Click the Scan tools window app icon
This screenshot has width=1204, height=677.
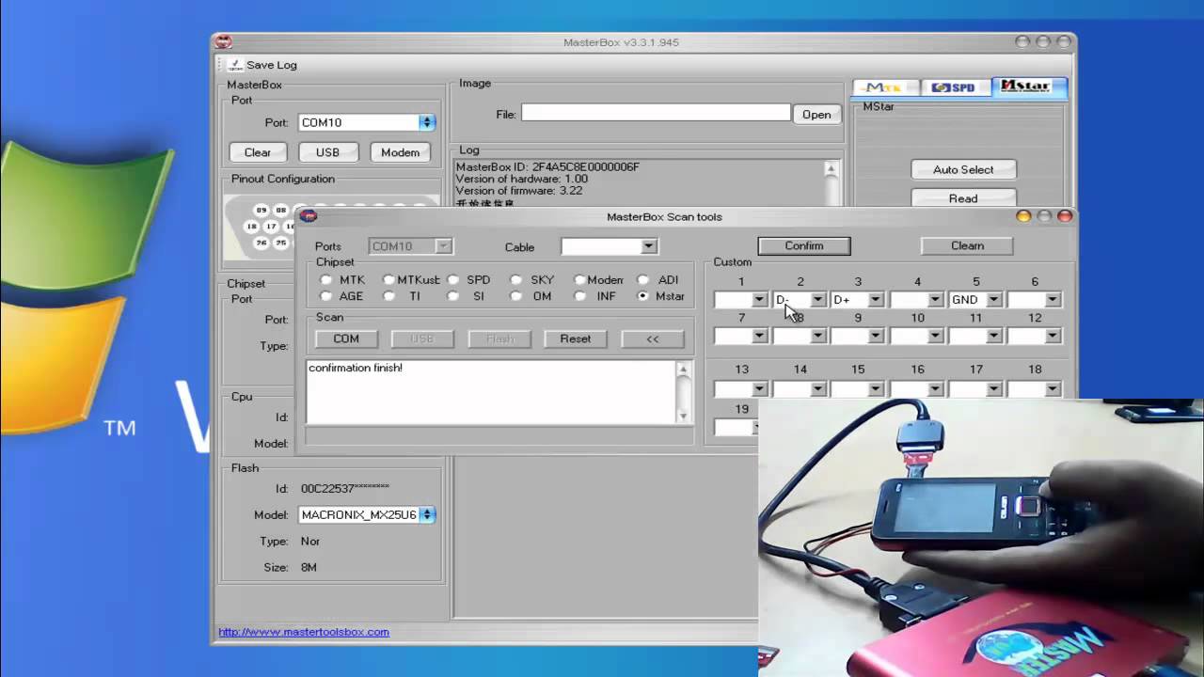(308, 216)
